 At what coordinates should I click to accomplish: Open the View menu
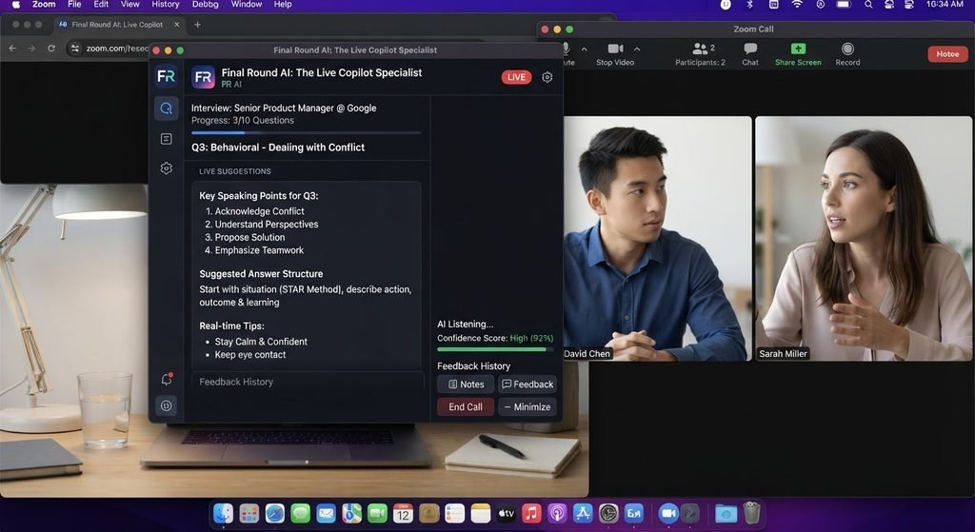pos(129,5)
